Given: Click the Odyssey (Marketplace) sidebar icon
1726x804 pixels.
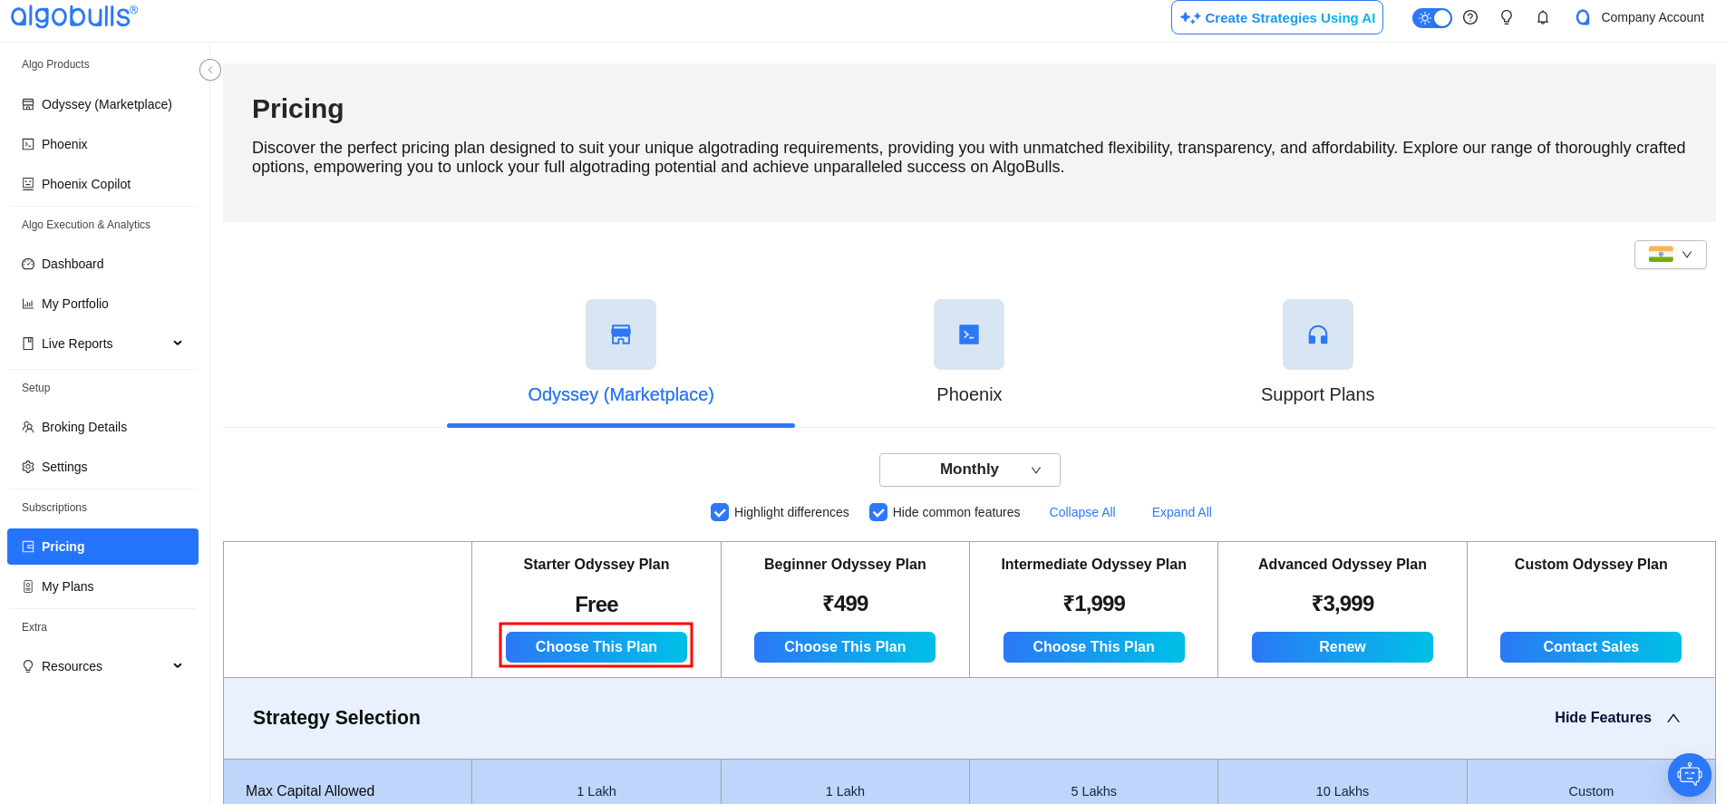Looking at the screenshot, I should point(28,104).
